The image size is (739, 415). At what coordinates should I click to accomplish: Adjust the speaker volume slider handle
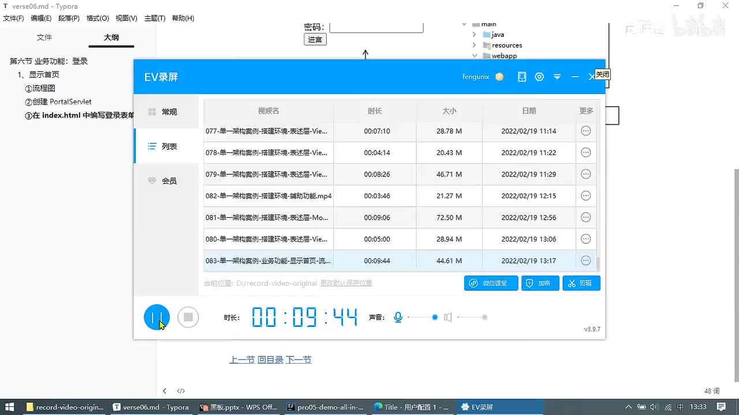point(484,317)
